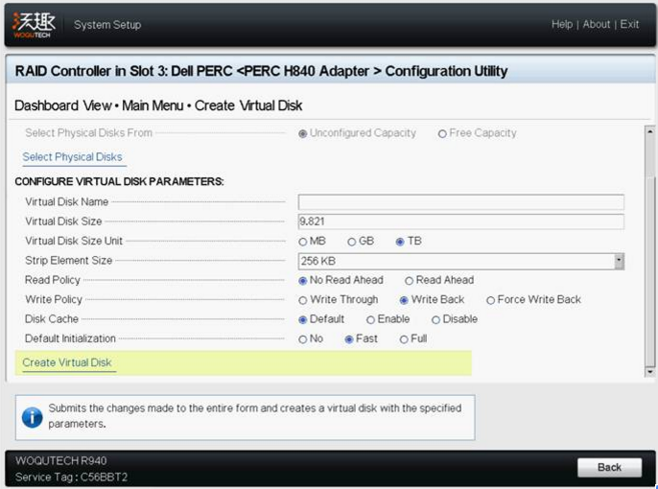Click the Virtual Disk Size field
The width and height of the screenshot is (658, 489).
(461, 221)
